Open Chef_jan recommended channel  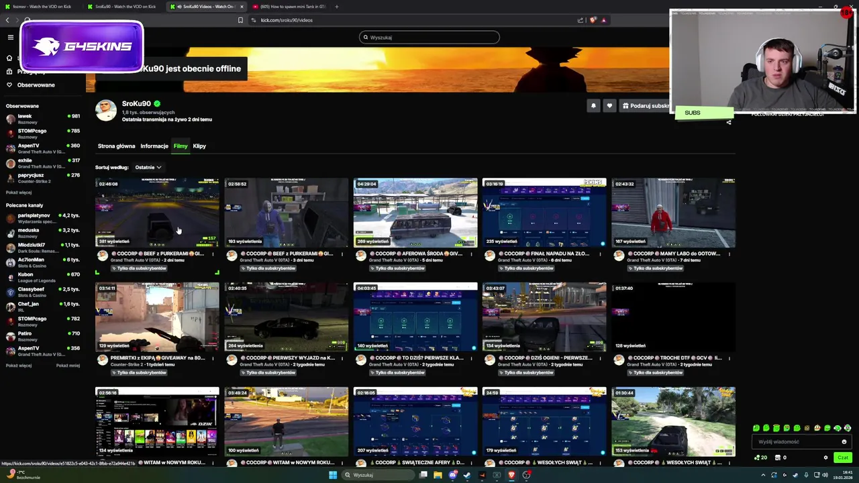pyautogui.click(x=42, y=307)
